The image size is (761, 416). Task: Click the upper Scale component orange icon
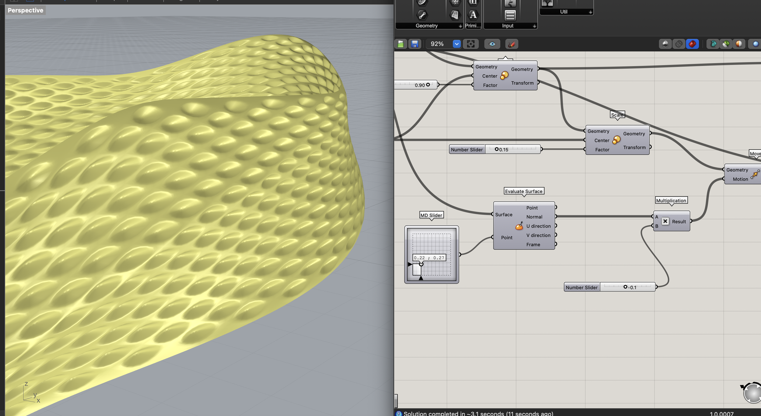tap(504, 75)
